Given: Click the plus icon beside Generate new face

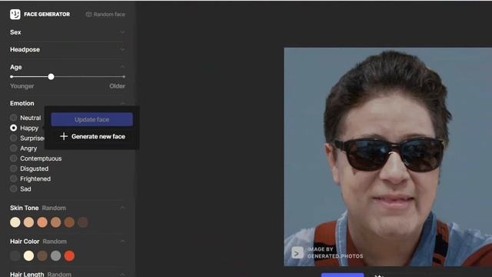Looking at the screenshot, I should pos(64,136).
